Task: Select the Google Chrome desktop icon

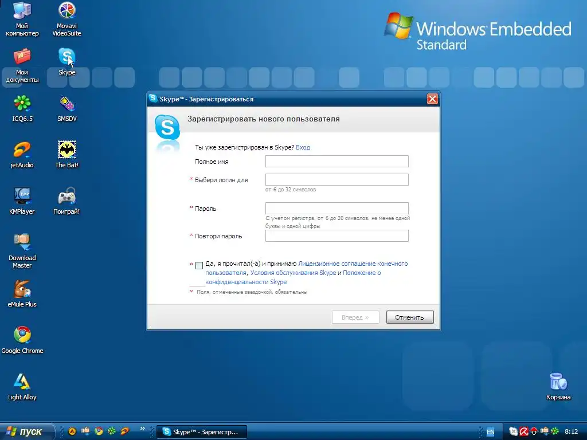Action: click(x=22, y=340)
